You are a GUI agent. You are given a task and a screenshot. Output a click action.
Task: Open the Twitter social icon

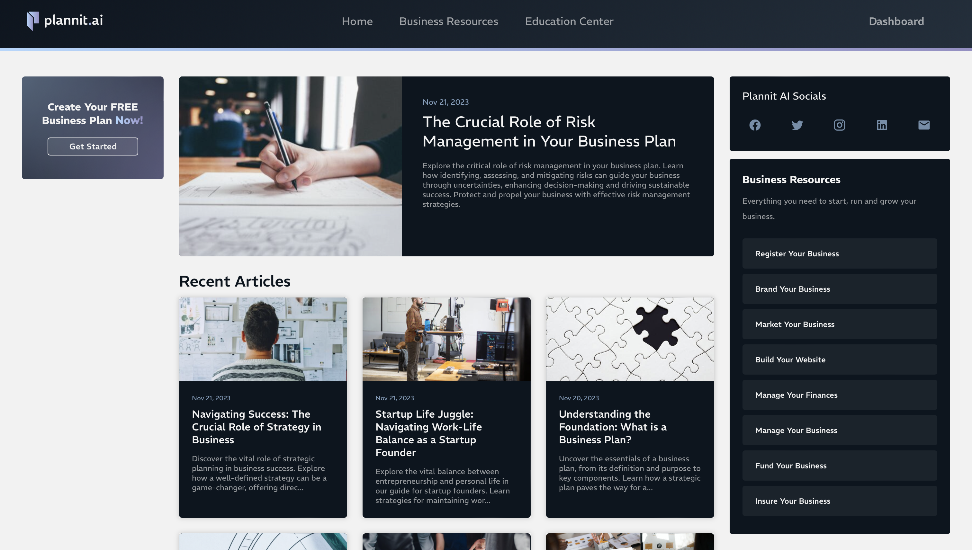point(797,125)
